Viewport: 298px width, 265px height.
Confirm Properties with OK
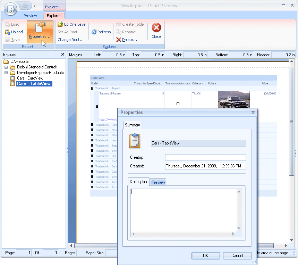click(x=206, y=256)
